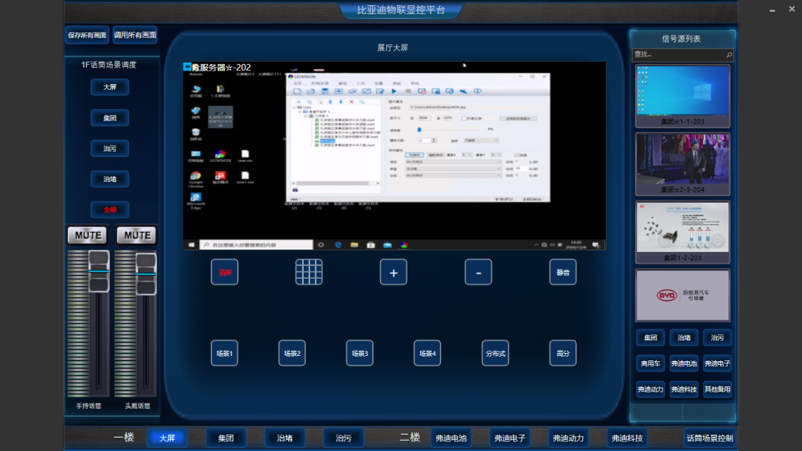802x451 pixels.
Task: Select 大屏 in the 1F话筒场景调度 panel
Action: point(110,87)
